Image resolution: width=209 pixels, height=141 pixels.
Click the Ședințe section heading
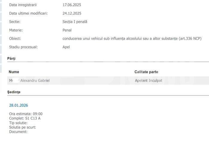(14, 92)
